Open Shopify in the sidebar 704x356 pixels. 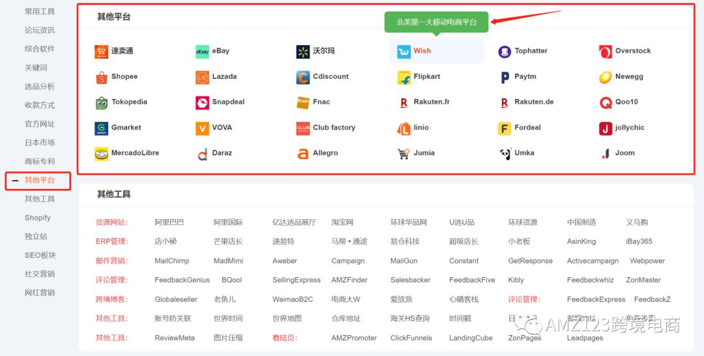tap(38, 218)
